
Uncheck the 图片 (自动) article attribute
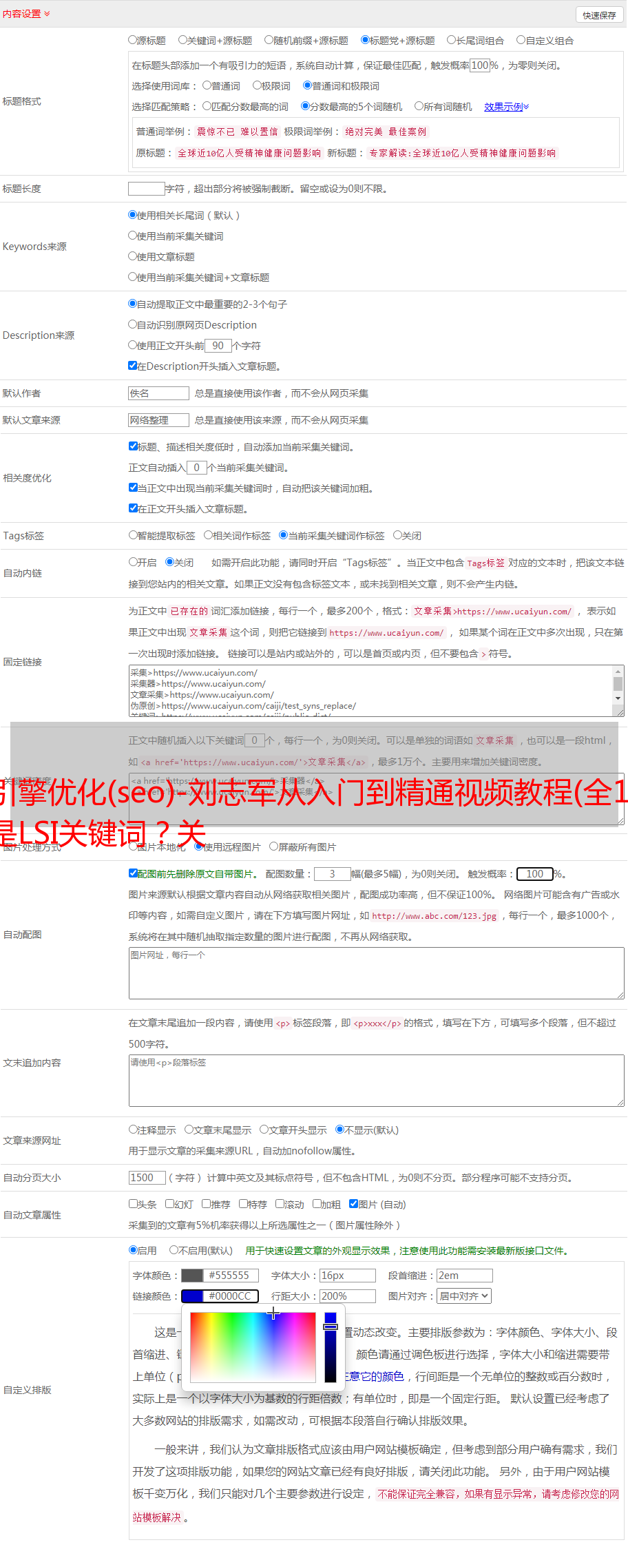point(353,1204)
